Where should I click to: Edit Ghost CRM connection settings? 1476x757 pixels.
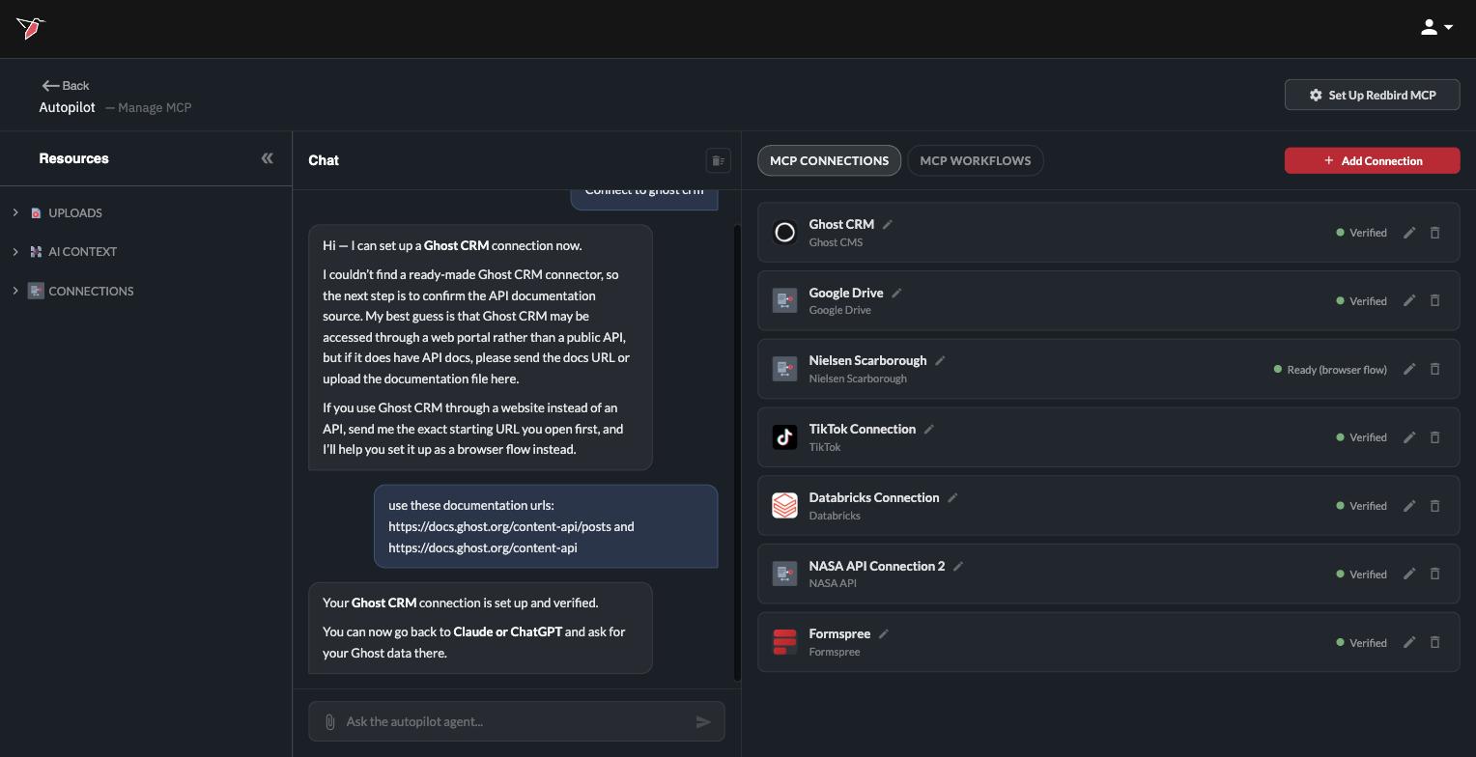tap(1409, 233)
